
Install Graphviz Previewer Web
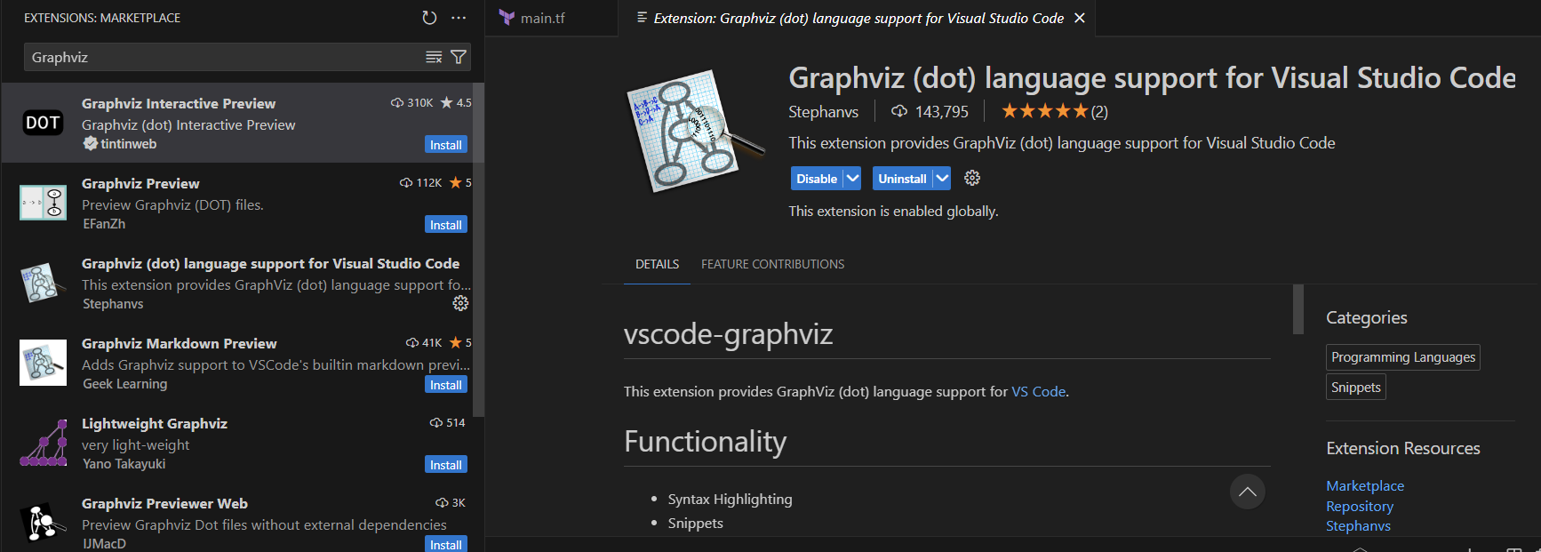click(x=446, y=544)
